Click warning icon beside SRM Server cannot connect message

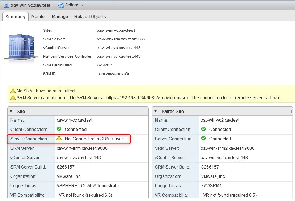tap(13, 98)
